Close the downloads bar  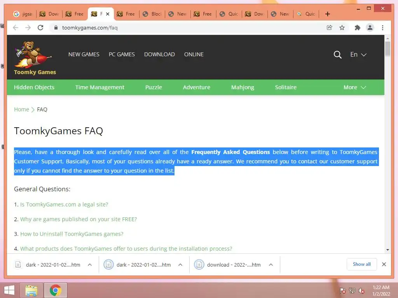tap(384, 264)
